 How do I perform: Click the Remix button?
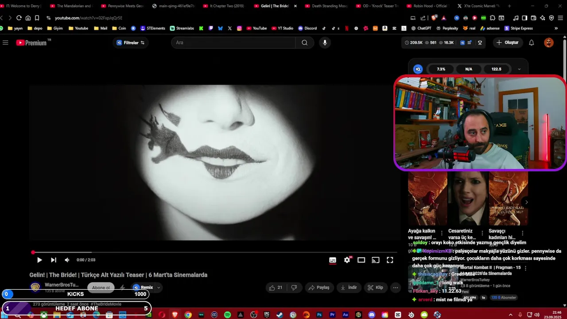tap(143, 288)
